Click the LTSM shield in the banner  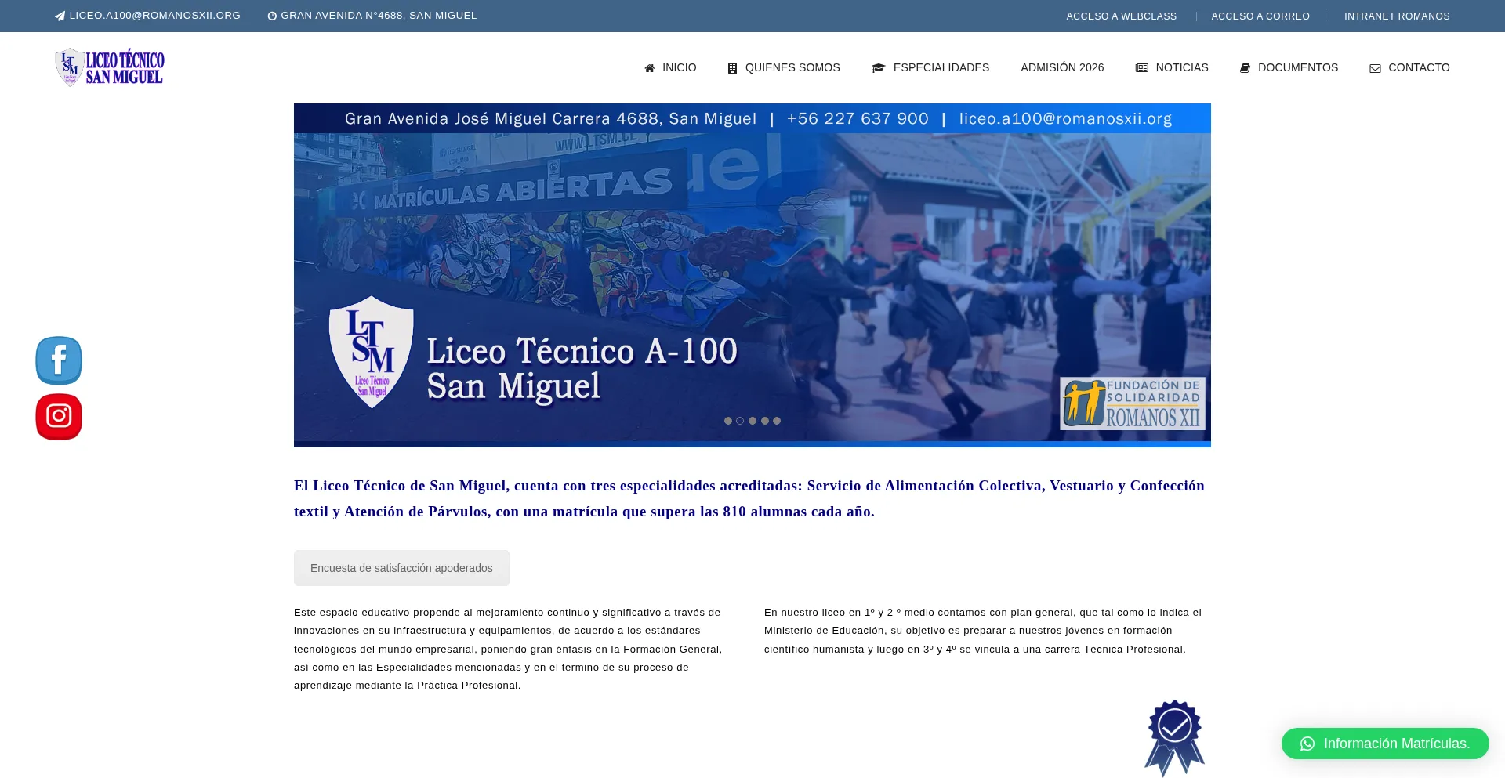pos(371,352)
